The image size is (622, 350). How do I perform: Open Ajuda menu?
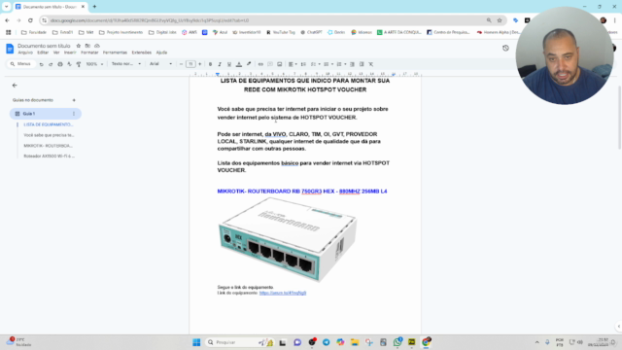162,52
